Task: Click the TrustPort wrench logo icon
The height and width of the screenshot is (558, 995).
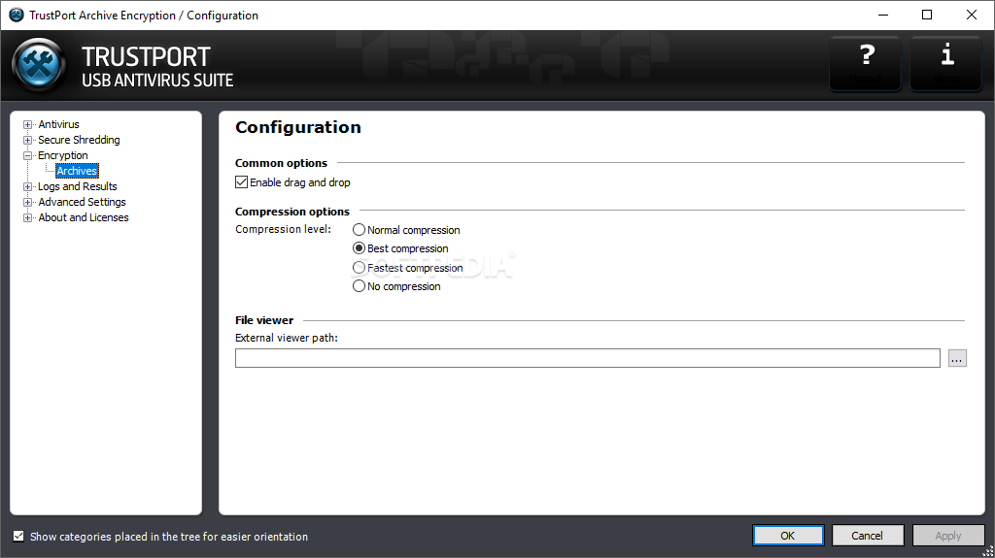Action: click(x=39, y=65)
